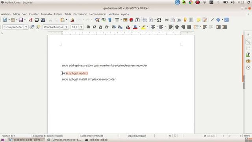Open the Herramientas menu
The height and width of the screenshot is (142, 252).
[98, 14]
